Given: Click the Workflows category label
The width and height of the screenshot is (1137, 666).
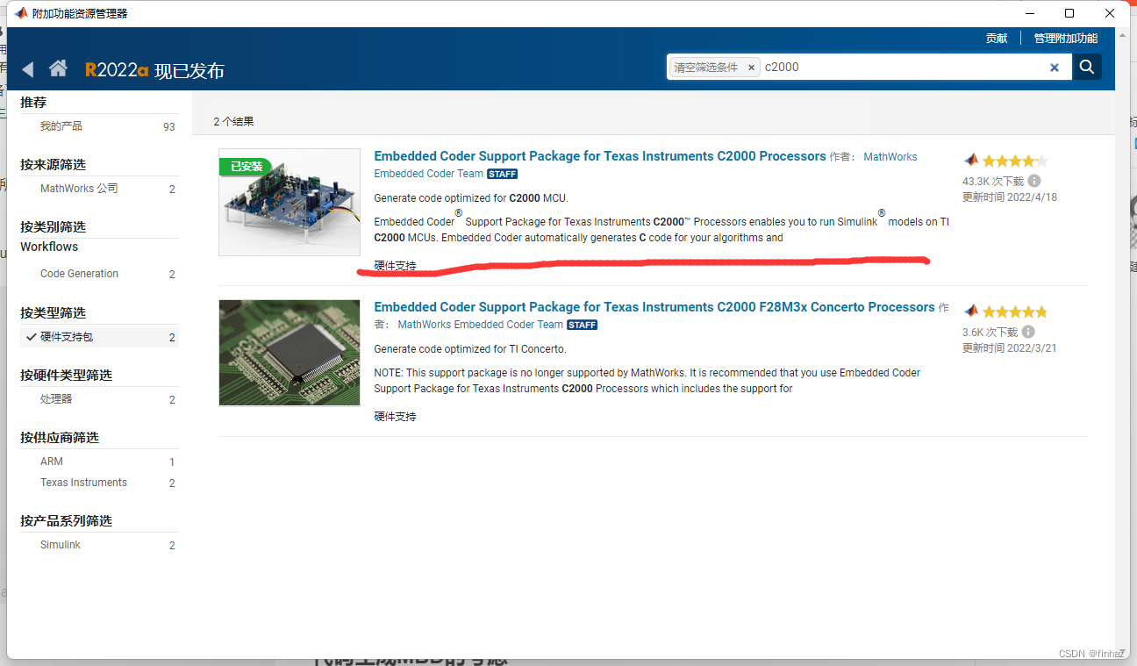Looking at the screenshot, I should [49, 247].
